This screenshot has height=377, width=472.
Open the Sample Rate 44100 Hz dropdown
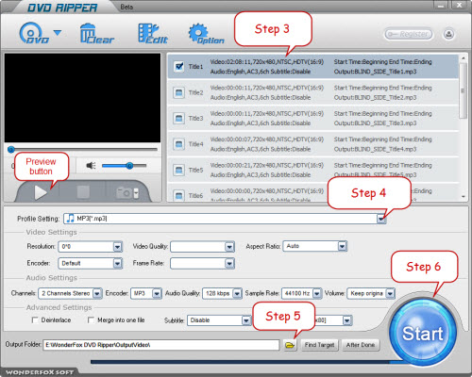(317, 293)
